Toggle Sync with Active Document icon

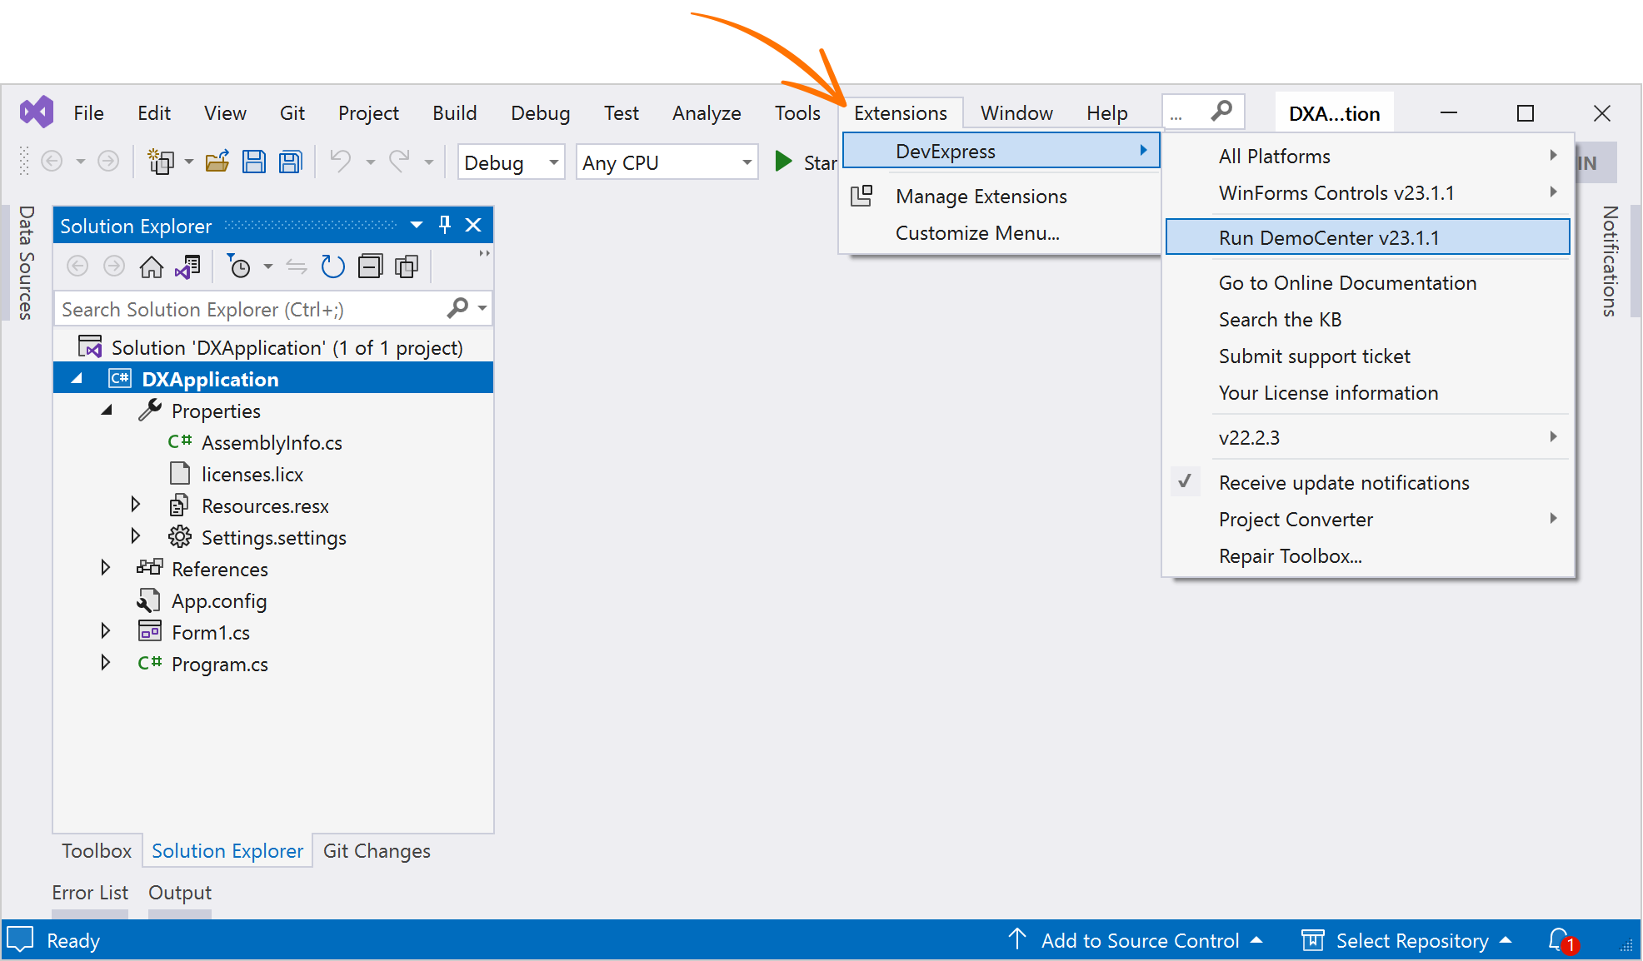tap(297, 267)
